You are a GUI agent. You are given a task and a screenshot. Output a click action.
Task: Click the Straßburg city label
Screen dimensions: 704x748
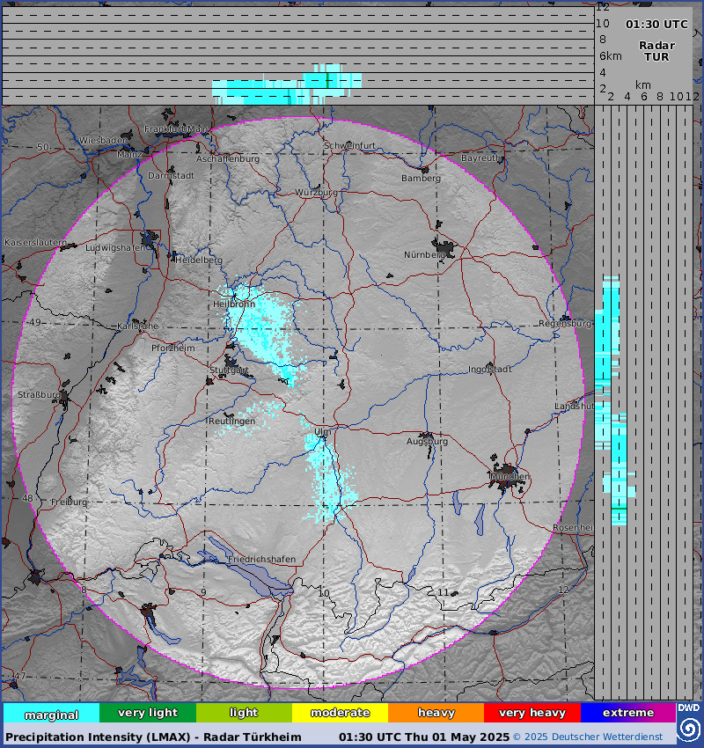(x=39, y=394)
